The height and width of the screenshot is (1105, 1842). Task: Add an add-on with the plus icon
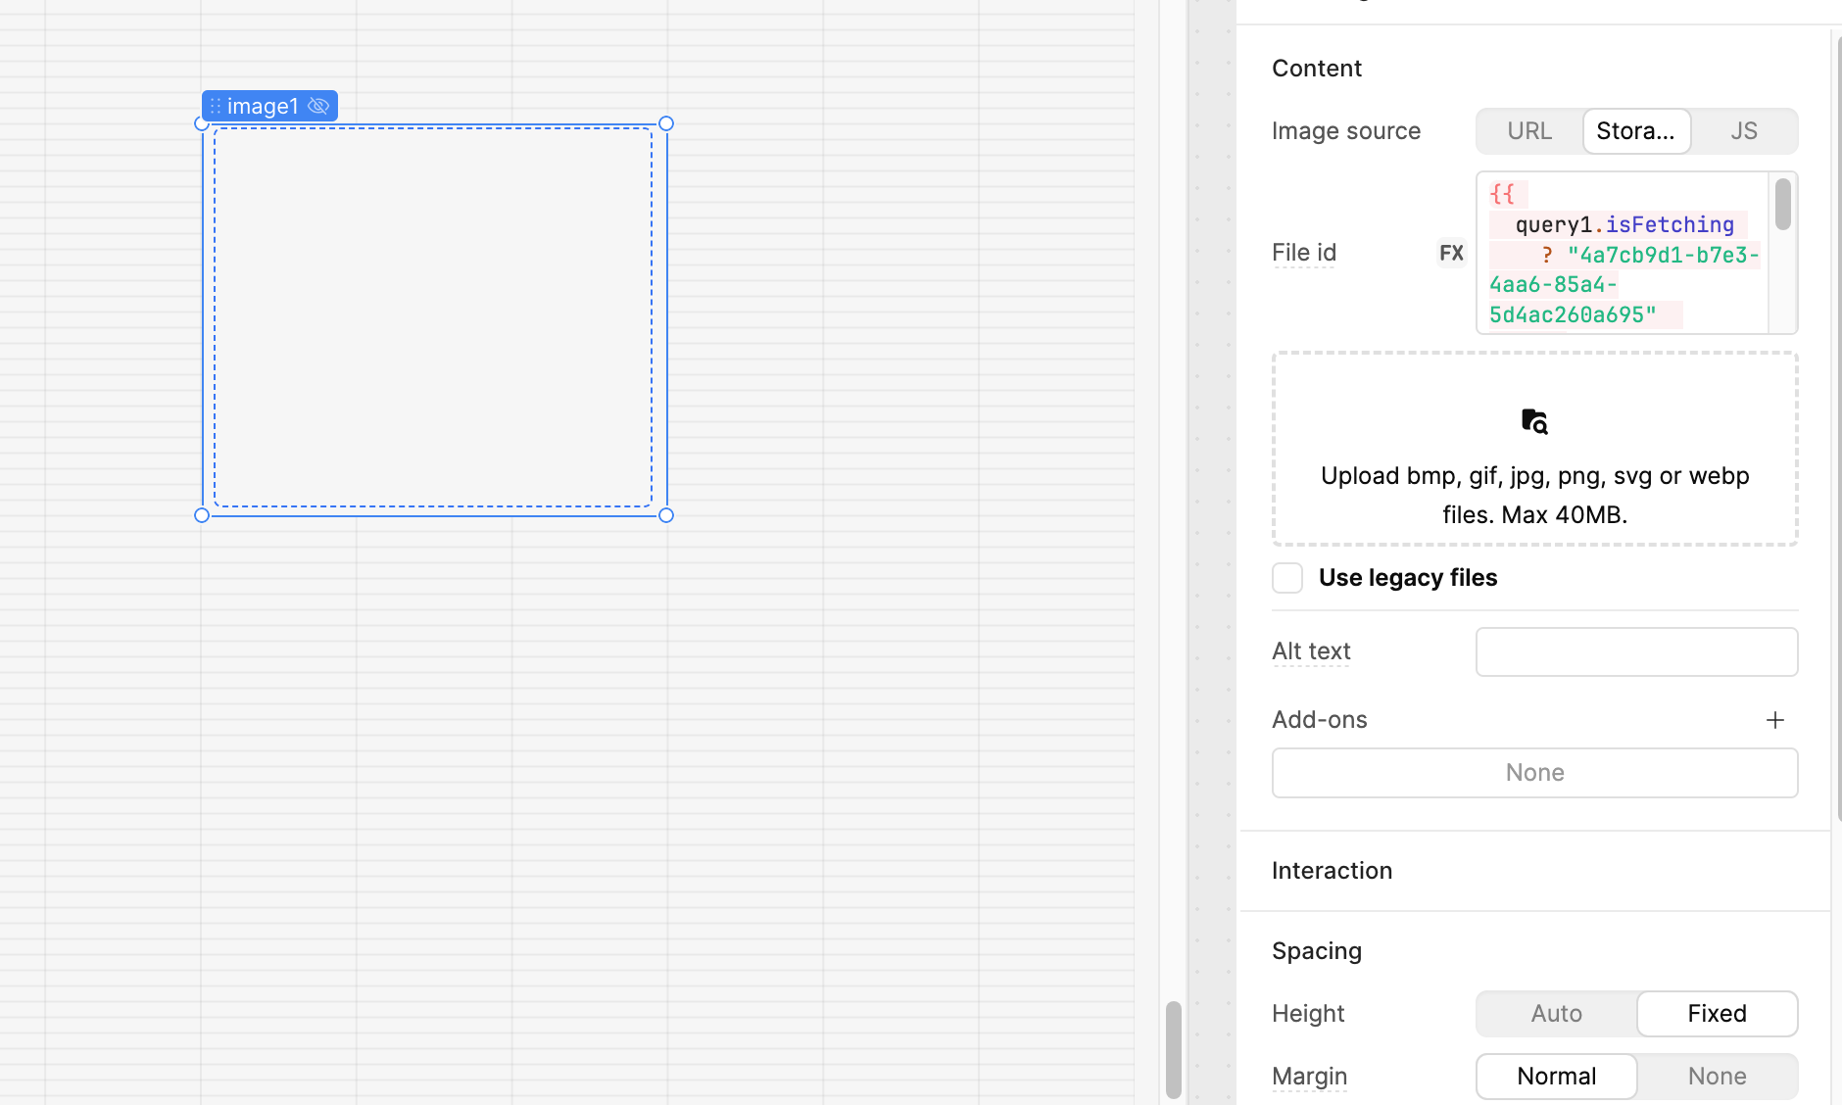pyautogui.click(x=1775, y=720)
